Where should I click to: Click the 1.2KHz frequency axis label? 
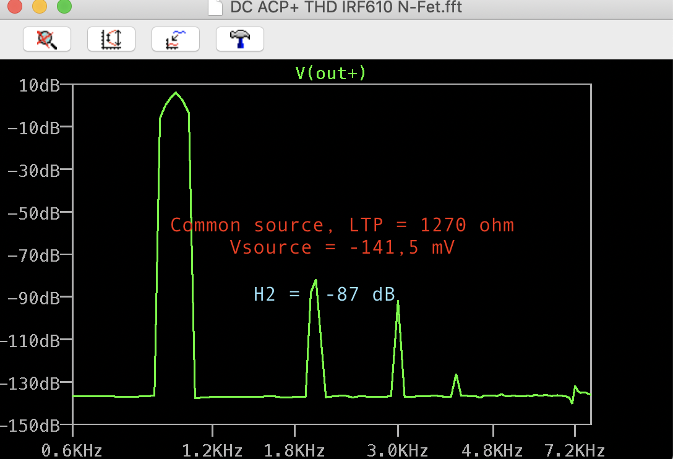[x=212, y=450]
